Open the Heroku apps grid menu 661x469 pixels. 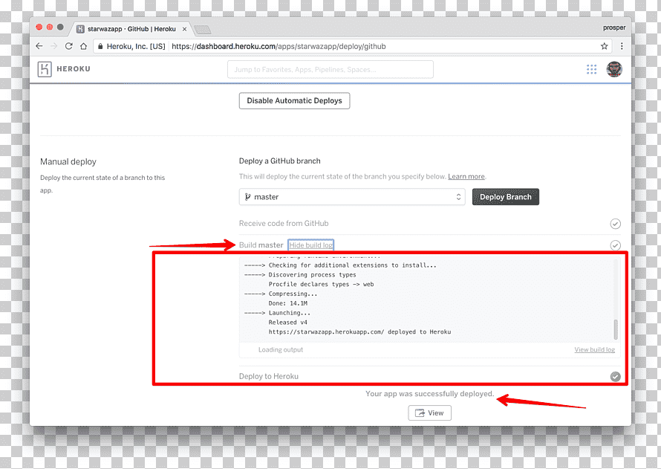pos(591,69)
